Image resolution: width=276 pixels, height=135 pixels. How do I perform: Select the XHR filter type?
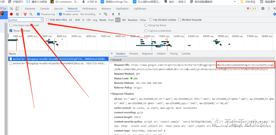(x=77, y=20)
